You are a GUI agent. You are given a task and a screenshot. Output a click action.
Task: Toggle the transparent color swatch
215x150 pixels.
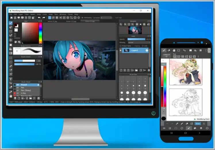click(x=16, y=30)
